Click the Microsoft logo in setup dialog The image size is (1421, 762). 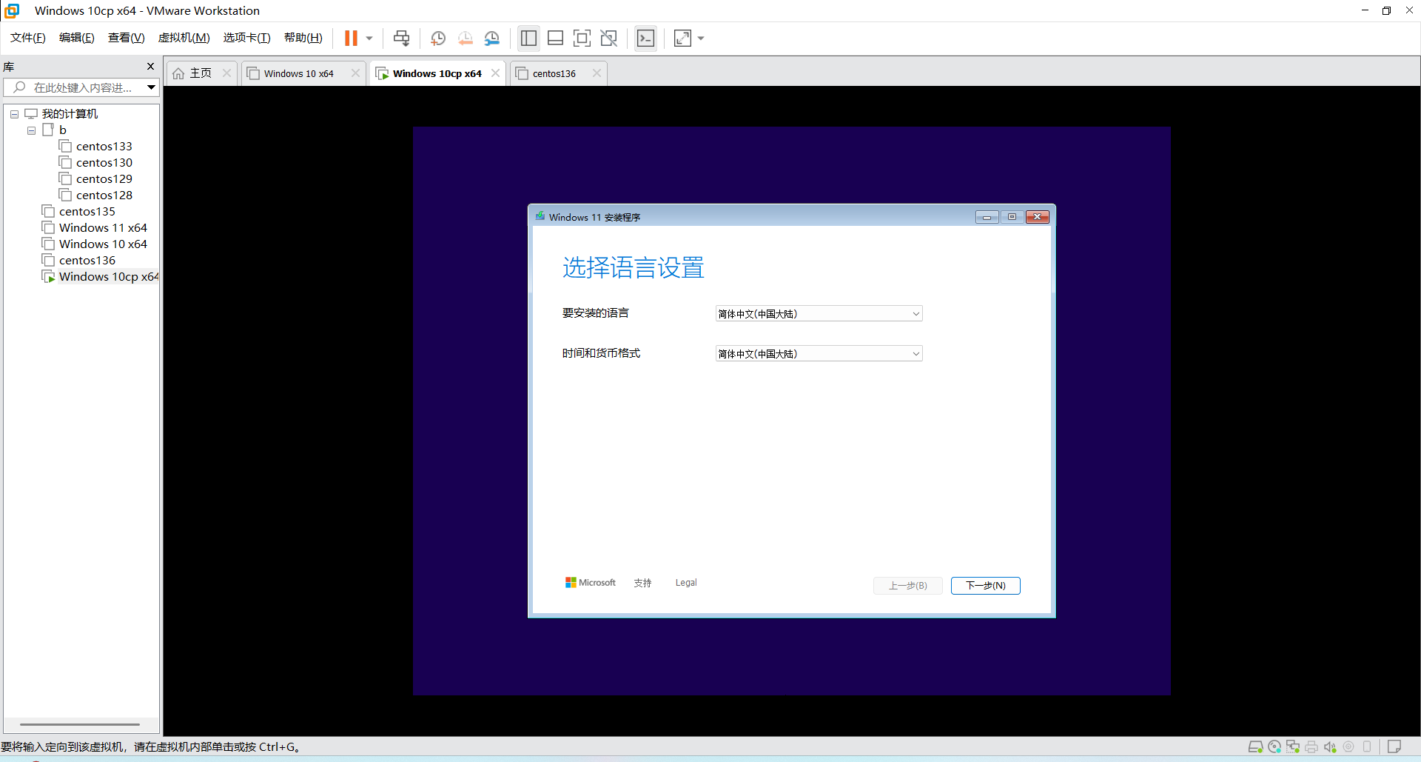591,583
